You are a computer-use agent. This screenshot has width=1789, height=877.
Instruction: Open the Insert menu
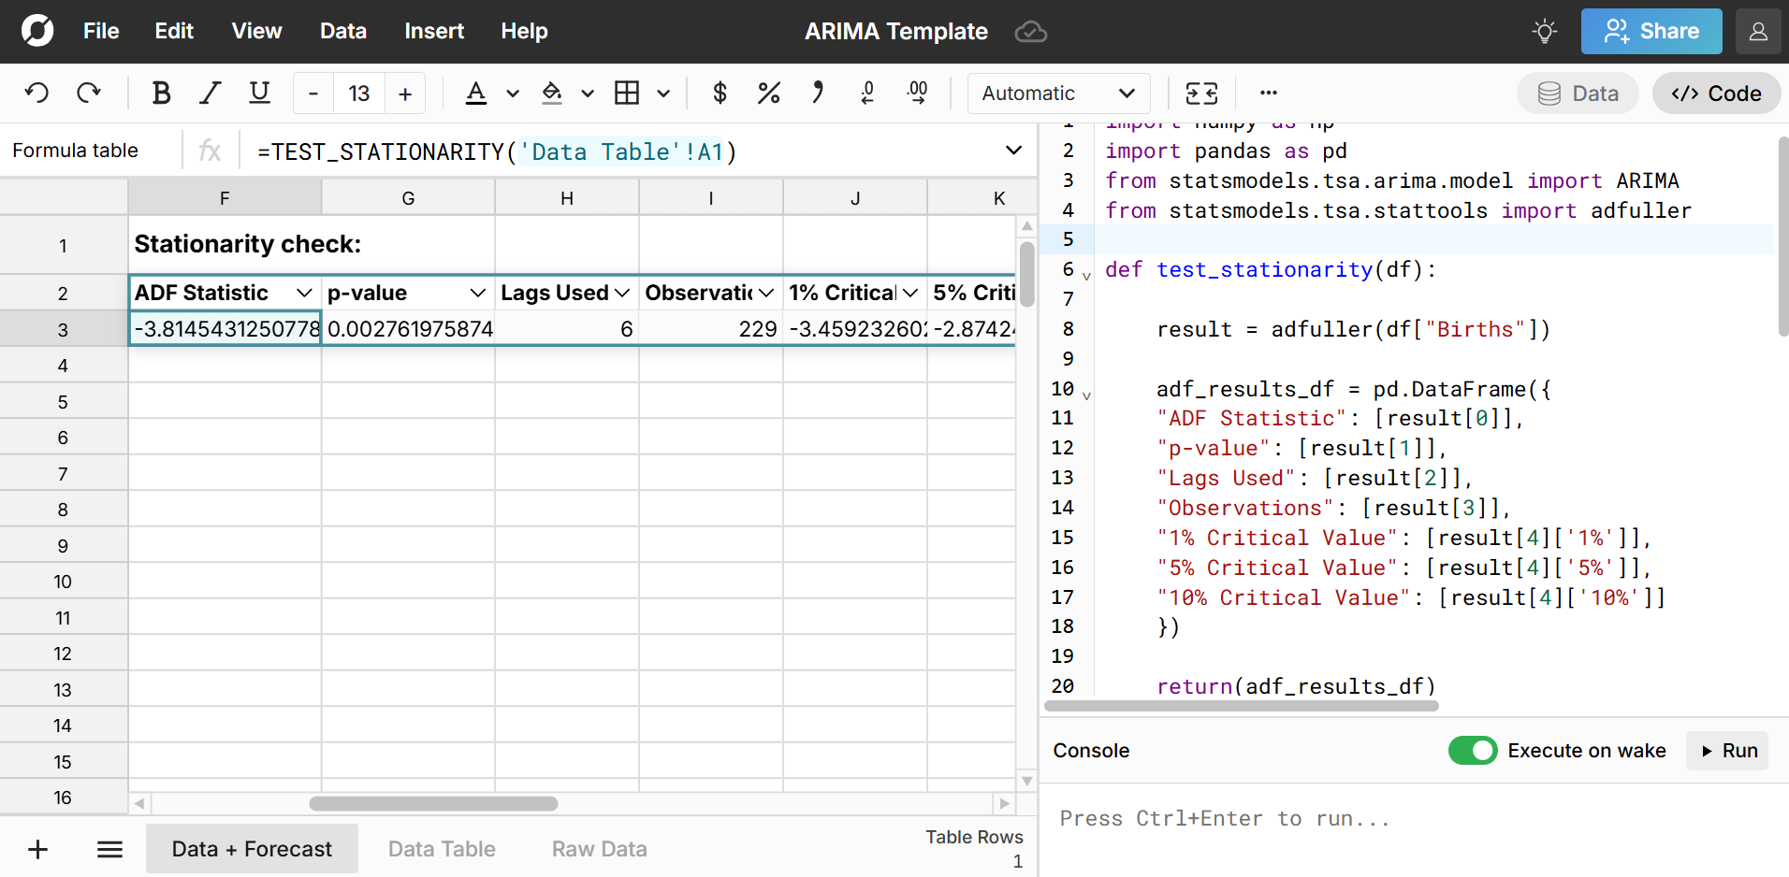434,31
